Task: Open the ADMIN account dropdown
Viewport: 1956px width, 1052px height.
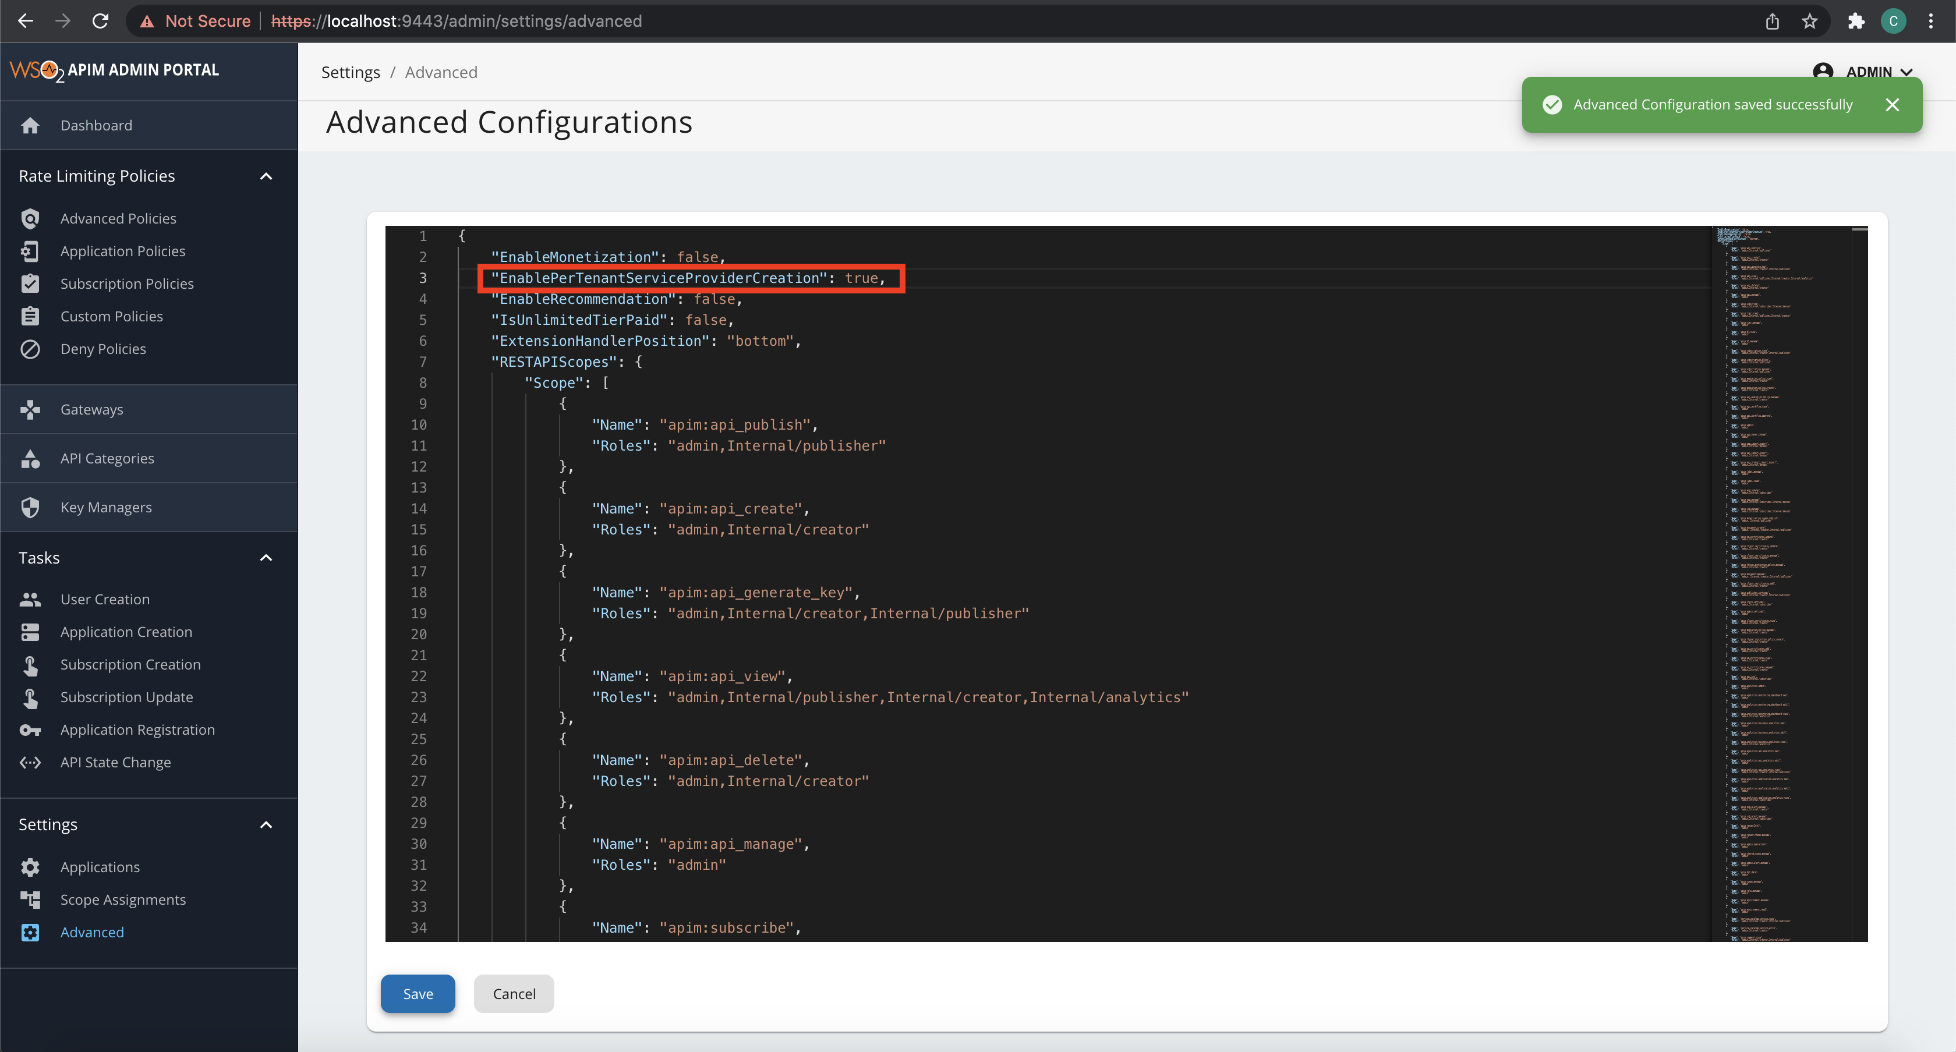Action: click(x=1861, y=72)
